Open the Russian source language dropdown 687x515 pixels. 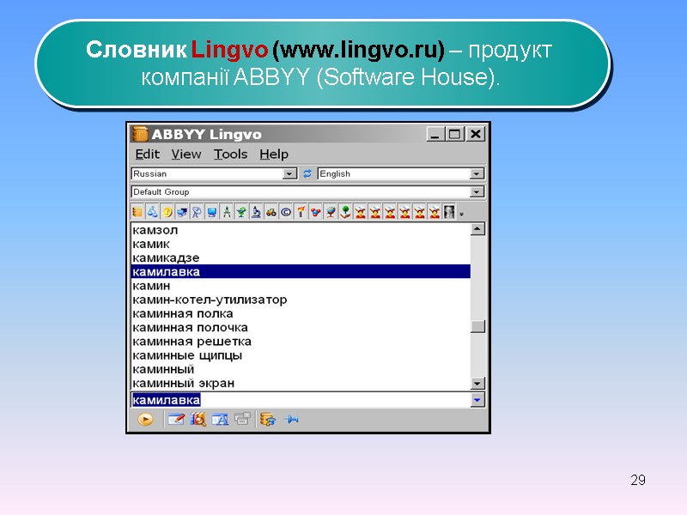tap(289, 174)
